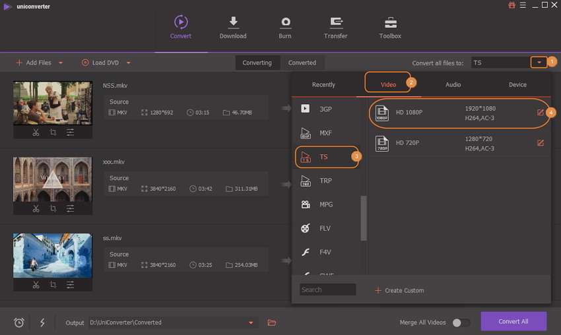Open the output folder icon
Screen dimensions: 561x335
point(271,323)
